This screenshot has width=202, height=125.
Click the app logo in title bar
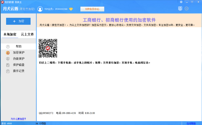(x=2, y=2)
